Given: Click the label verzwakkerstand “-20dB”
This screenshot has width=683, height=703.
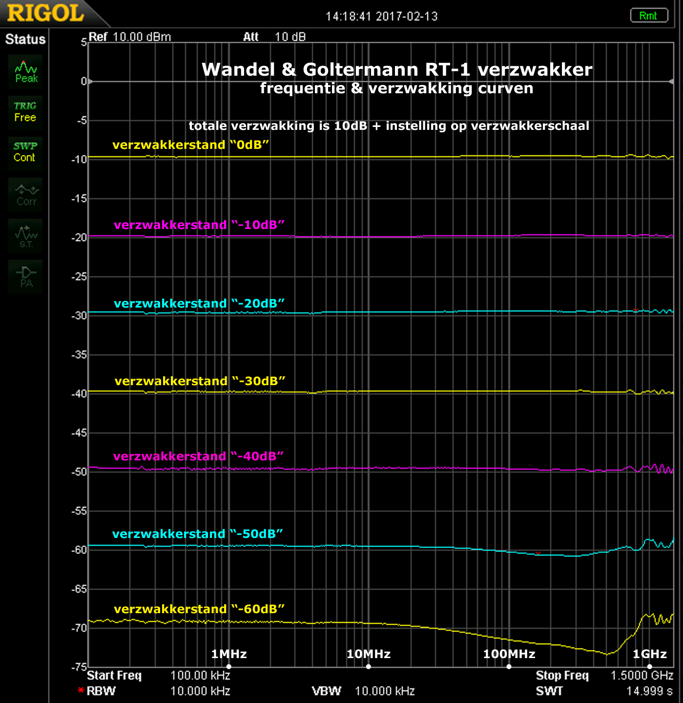Looking at the screenshot, I should (x=199, y=304).
